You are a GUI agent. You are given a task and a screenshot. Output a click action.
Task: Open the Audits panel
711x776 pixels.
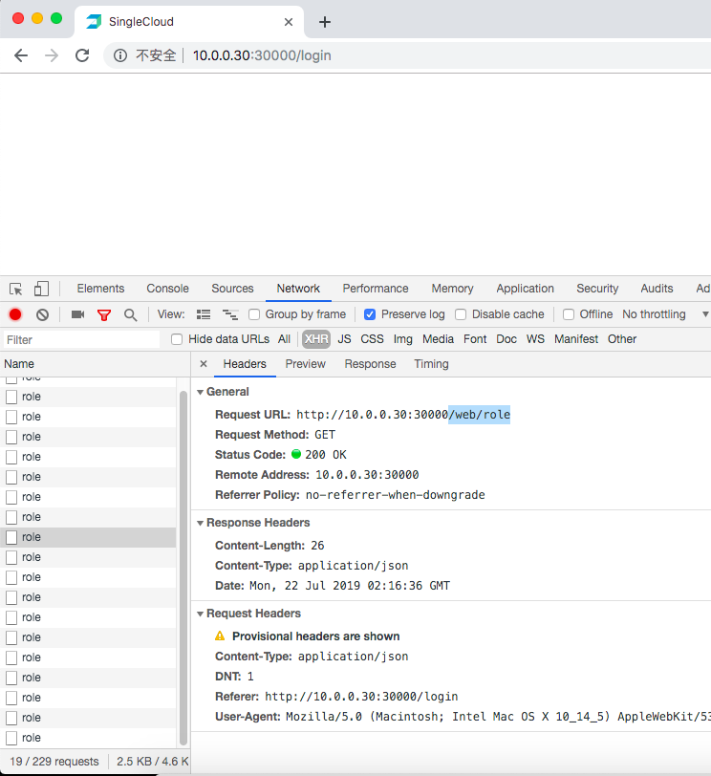tap(657, 289)
